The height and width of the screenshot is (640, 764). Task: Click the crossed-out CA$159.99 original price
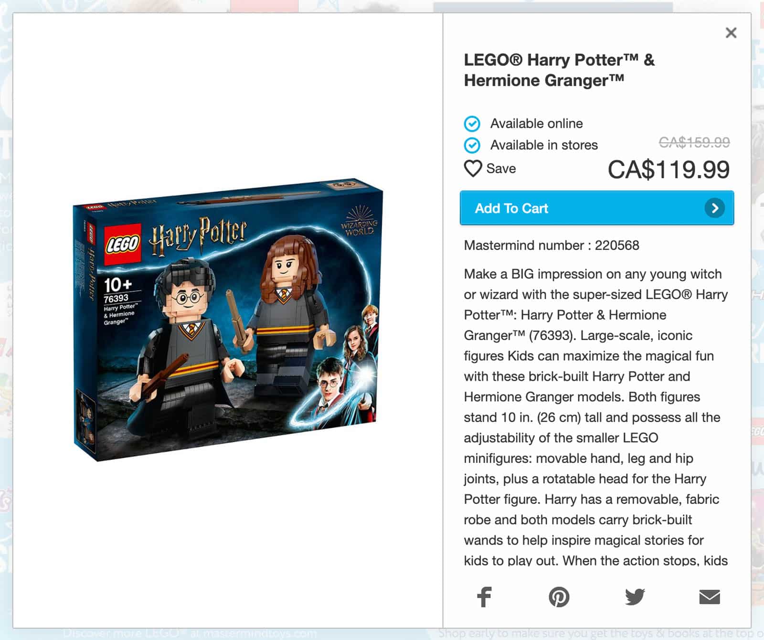[x=694, y=142]
